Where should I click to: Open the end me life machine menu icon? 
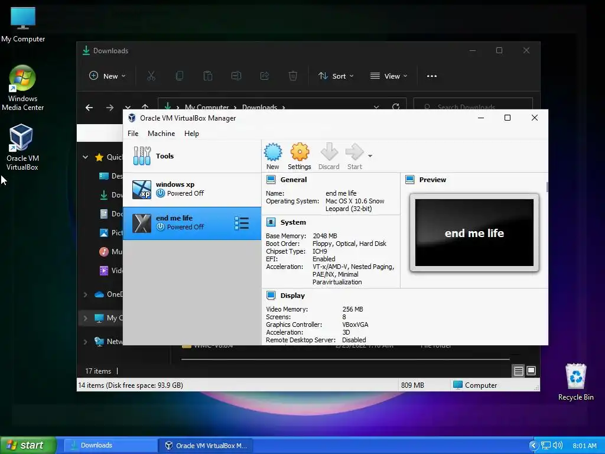point(242,223)
